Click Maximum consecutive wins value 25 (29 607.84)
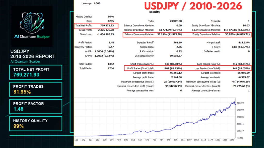 173,82
